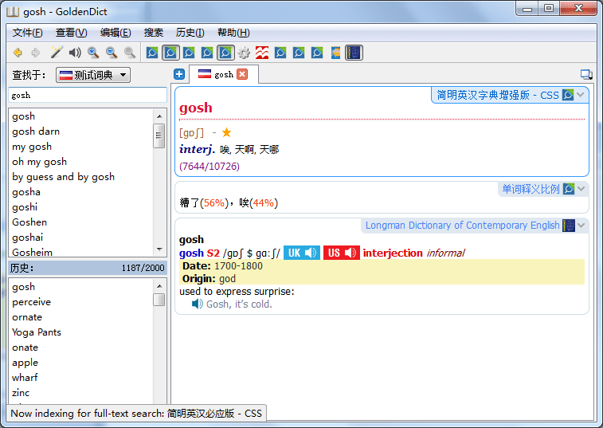Click history list scrollbar up arrow

click(159, 286)
